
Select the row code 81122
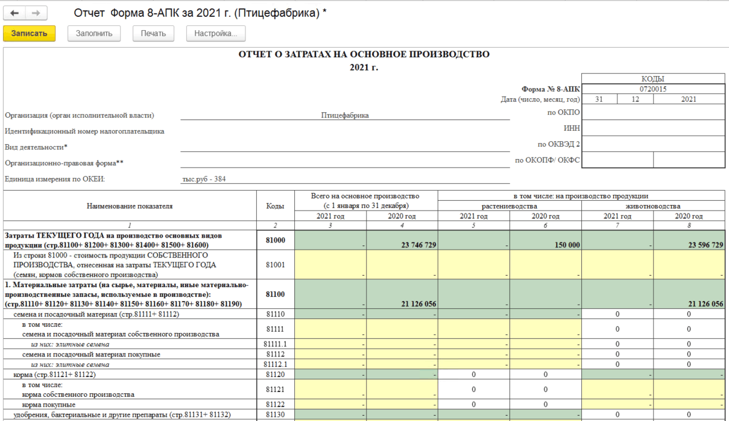(276, 405)
